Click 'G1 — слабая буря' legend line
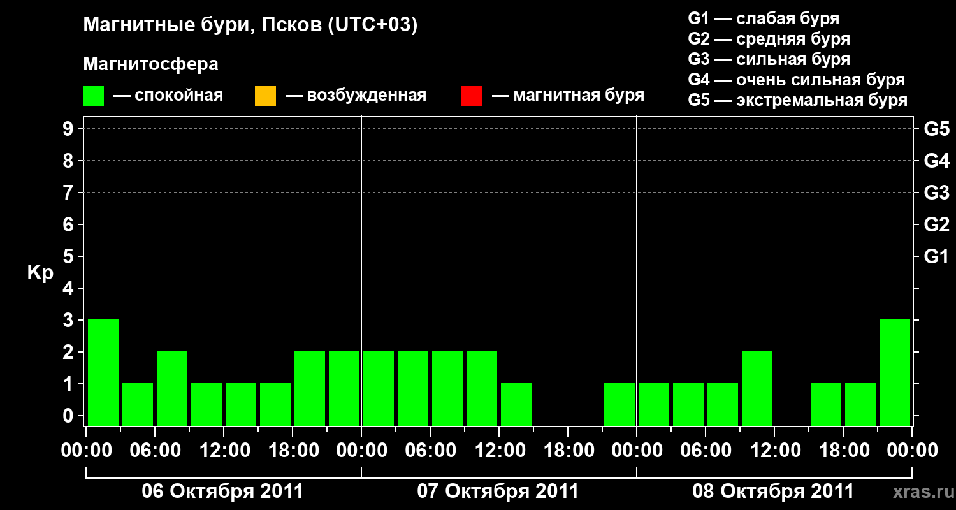This screenshot has width=956, height=510. (x=764, y=18)
